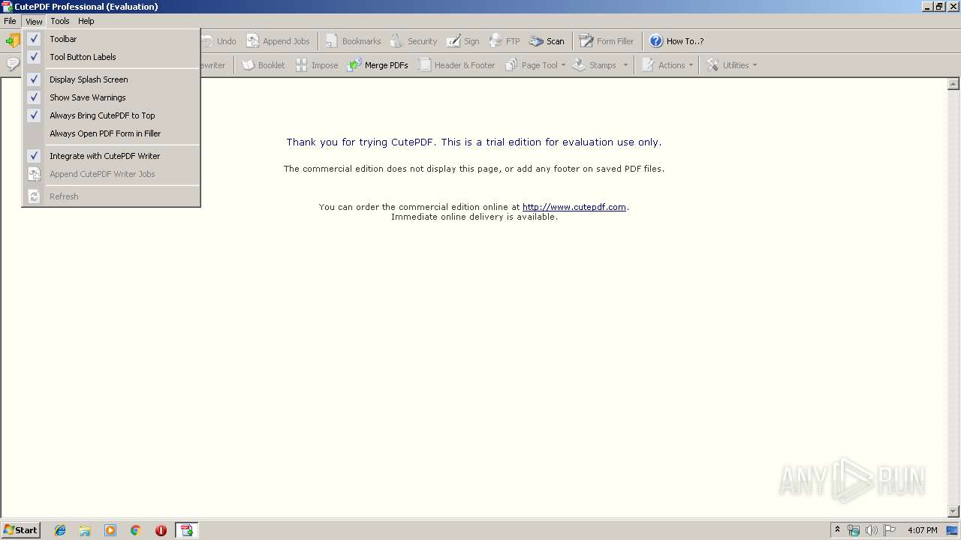Click the vertical scrollbar down arrow
961x540 pixels.
point(954,511)
